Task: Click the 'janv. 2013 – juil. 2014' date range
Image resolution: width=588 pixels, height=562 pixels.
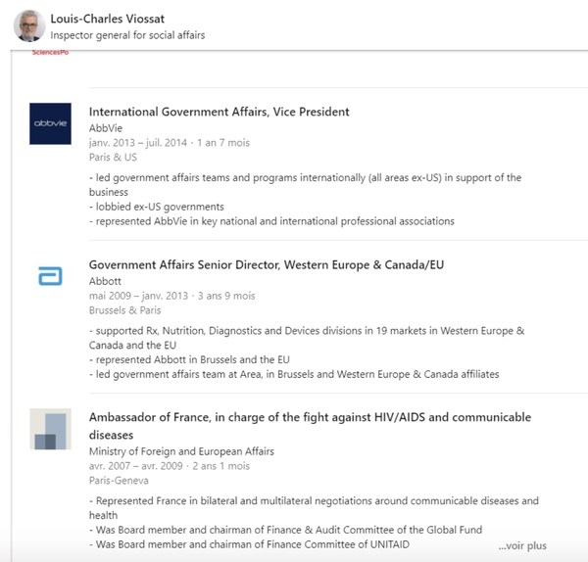Action: pyautogui.click(x=137, y=143)
